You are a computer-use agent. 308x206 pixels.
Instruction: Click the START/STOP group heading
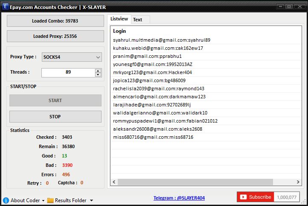pyautogui.click(x=23, y=86)
